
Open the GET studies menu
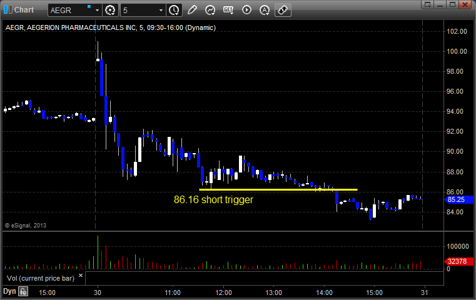[228, 10]
